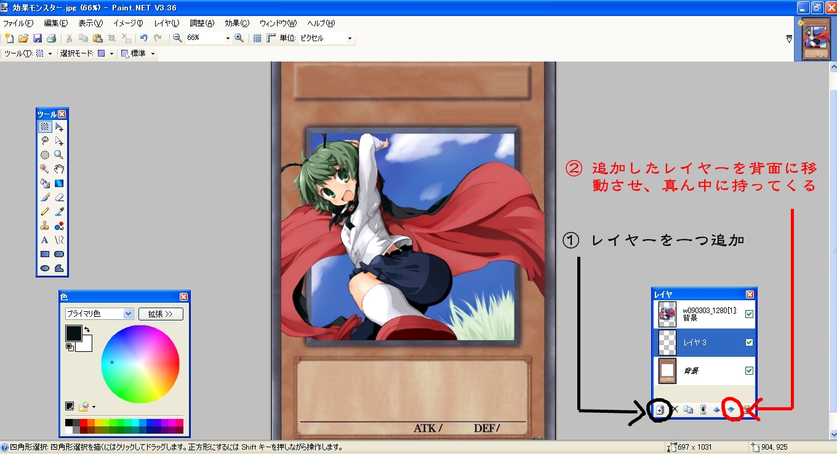
Task: Select the Move Selection tool
Action: click(59, 141)
